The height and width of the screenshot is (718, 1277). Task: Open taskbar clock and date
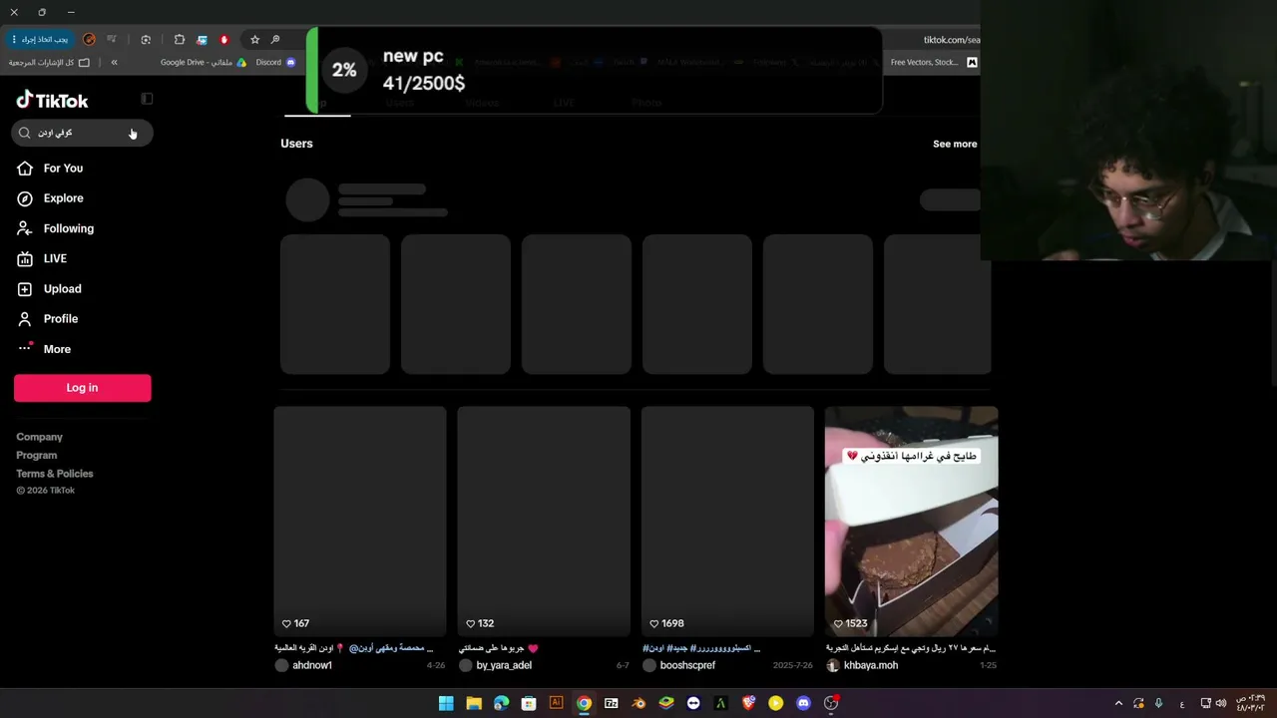pos(1251,703)
